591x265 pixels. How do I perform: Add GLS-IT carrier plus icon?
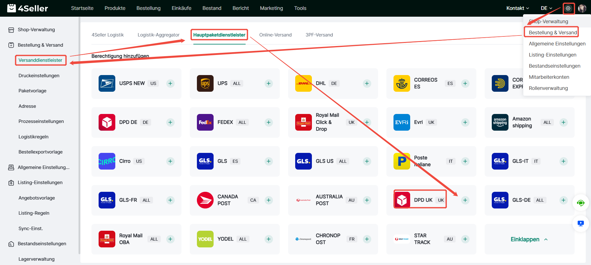pos(563,161)
